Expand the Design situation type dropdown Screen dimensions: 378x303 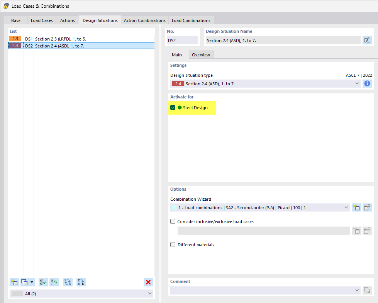357,83
